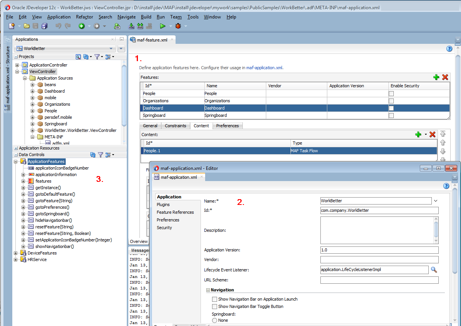This screenshot has height=326, width=461.
Task: Expand the DeviceFeatures data control
Action: click(x=16, y=253)
